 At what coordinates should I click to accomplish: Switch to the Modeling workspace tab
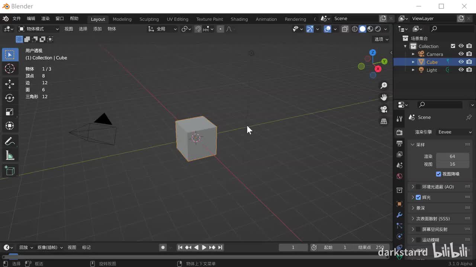[x=122, y=19]
